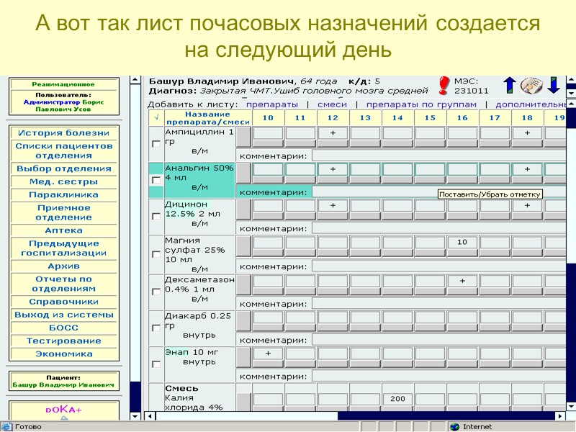Open БОСС menu item
Image resolution: width=576 pixels, height=432 pixels.
click(64, 328)
